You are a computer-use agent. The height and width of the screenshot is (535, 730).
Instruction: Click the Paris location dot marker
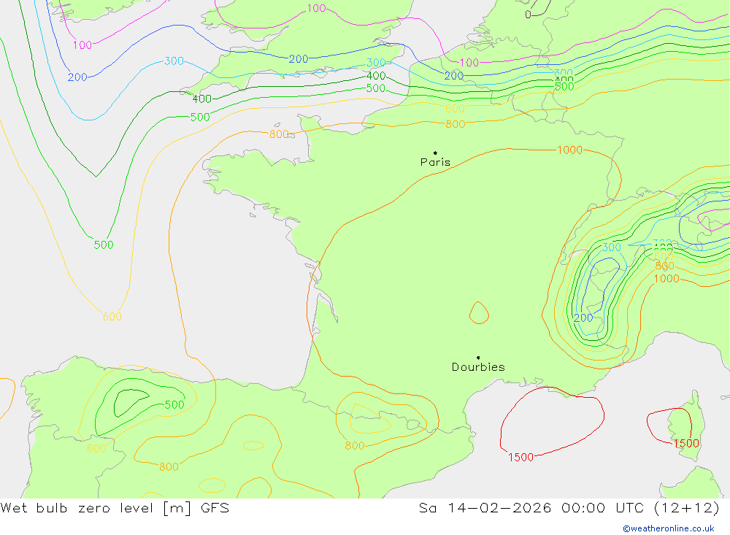tap(435, 153)
